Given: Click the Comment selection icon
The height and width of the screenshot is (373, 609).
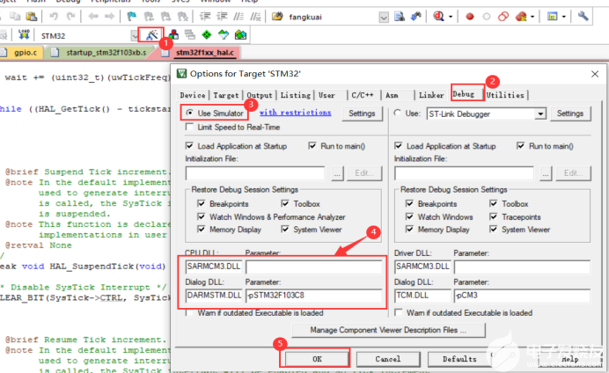Looking at the screenshot, I should pos(238,17).
